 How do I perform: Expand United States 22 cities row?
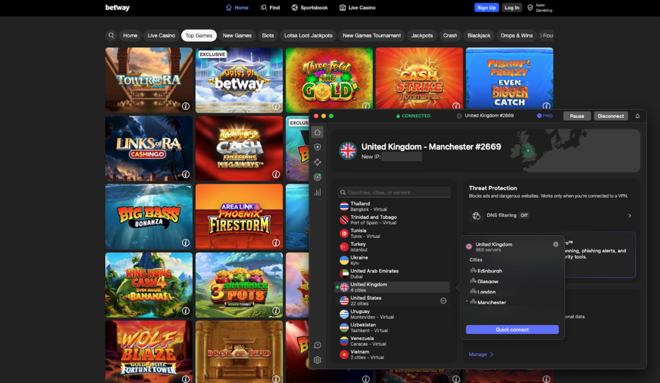tap(393, 301)
